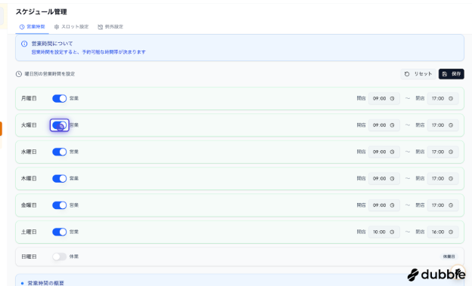Click Saturday closing time clock icon
The height and width of the screenshot is (286, 472).
pos(451,232)
